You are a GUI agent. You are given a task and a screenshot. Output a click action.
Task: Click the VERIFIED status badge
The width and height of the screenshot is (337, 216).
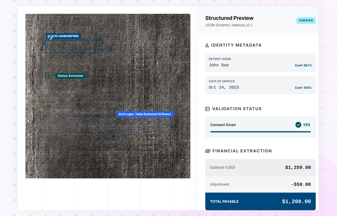[x=306, y=20]
